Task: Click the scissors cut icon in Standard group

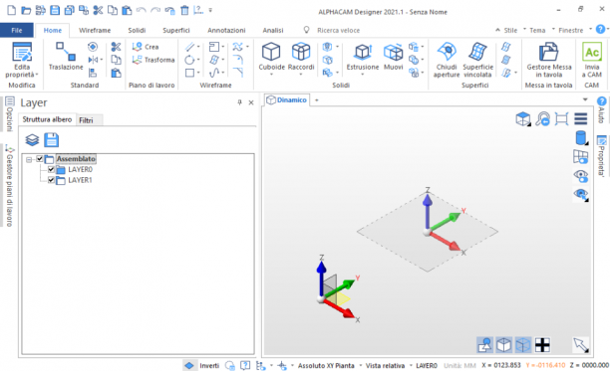Action: click(116, 47)
